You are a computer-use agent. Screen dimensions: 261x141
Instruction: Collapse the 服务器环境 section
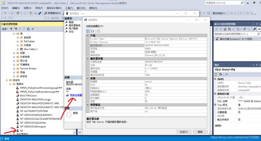tap(88, 59)
